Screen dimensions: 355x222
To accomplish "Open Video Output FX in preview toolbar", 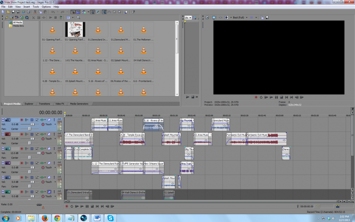I will (x=220, y=17).
